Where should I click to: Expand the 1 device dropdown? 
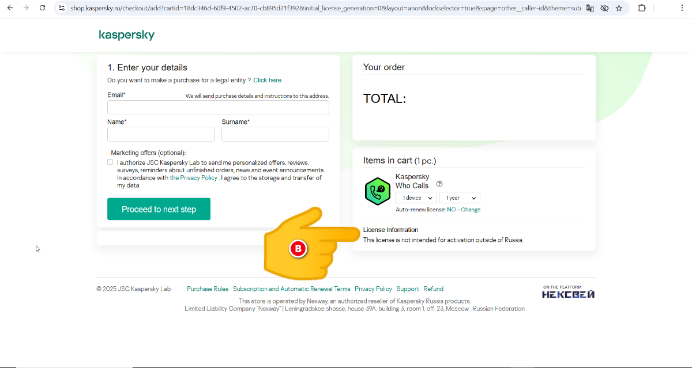tap(416, 198)
